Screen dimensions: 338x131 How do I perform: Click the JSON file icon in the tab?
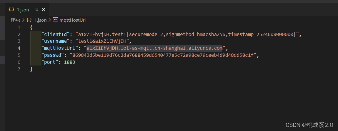coord(11,10)
